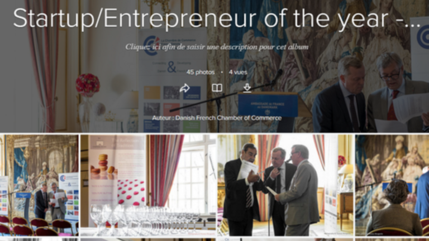This screenshot has width=429, height=241.
Task: Open the macaron banner and wine glasses photo
Action: [x=148, y=185]
